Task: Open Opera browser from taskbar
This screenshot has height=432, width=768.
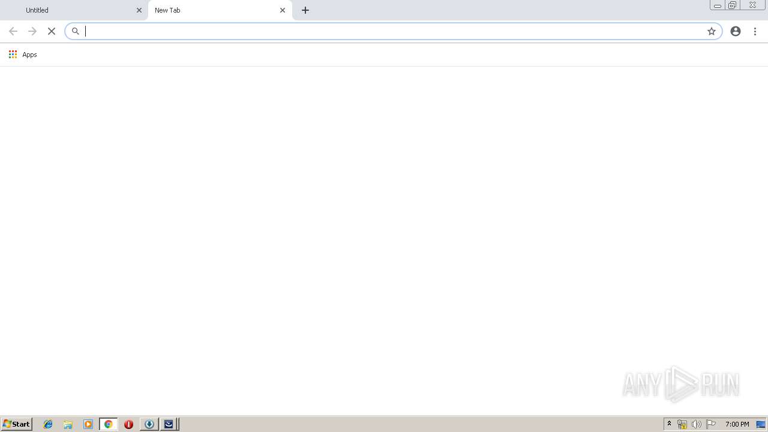Action: click(x=128, y=424)
